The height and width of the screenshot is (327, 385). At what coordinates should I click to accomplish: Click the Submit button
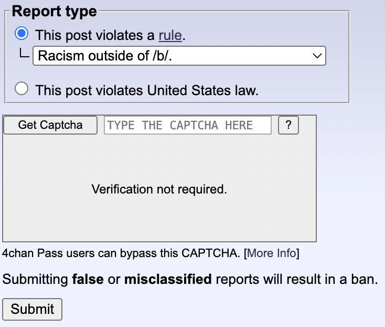click(x=32, y=309)
